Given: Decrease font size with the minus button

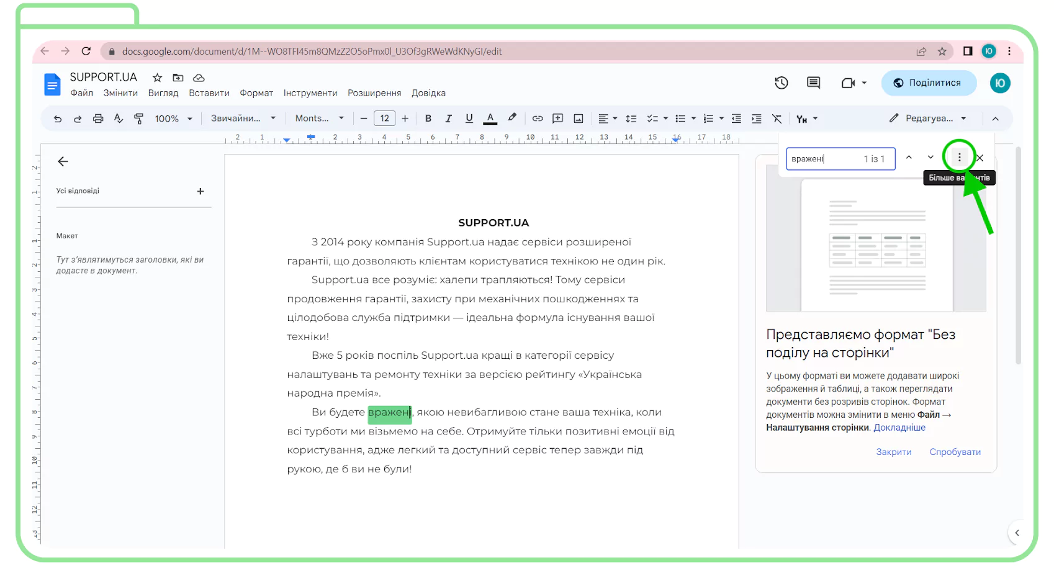Looking at the screenshot, I should click(364, 119).
